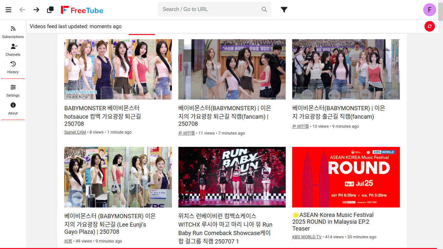Click the title mentioning Lee Eunji's Gayo Plaza
This screenshot has height=249, width=443.
pyautogui.click(x=110, y=224)
